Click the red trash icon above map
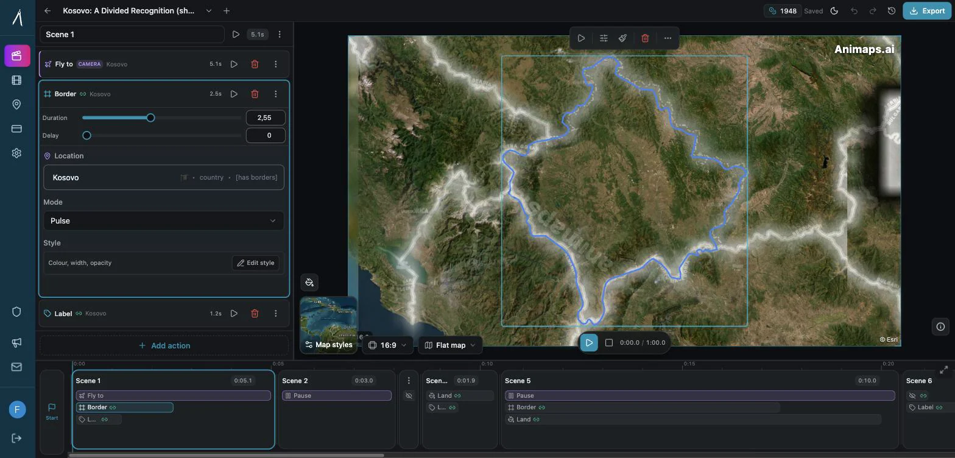The image size is (955, 458). (x=645, y=38)
